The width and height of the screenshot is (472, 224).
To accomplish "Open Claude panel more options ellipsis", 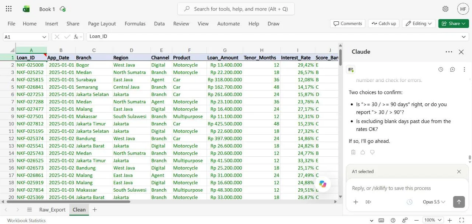I will [x=449, y=52].
